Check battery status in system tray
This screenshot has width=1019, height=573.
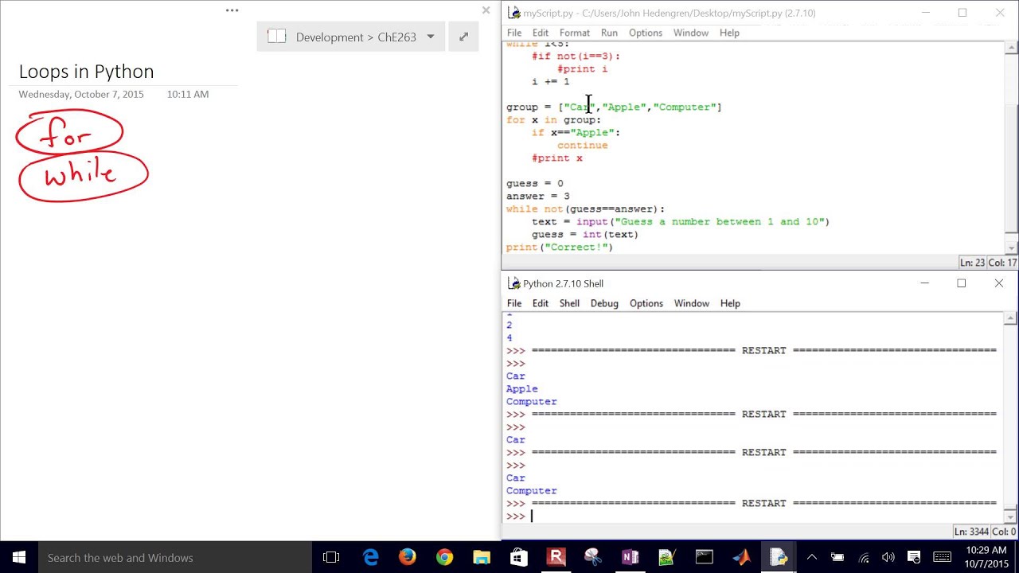[x=837, y=557]
